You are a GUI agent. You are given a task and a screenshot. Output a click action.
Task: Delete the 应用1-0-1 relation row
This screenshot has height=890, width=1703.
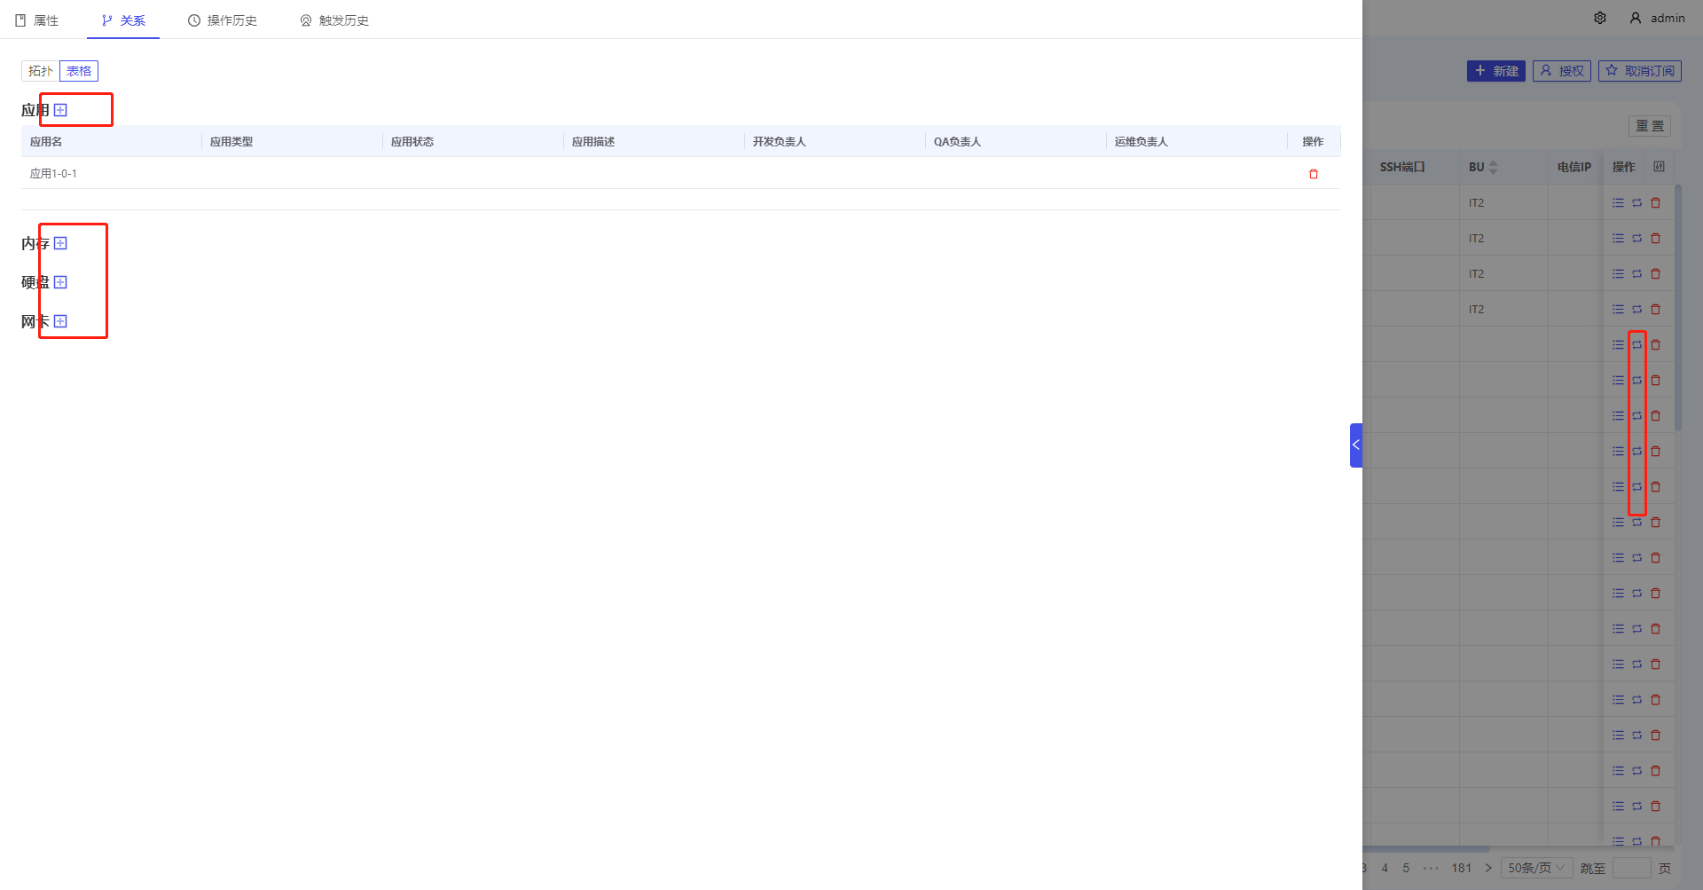point(1314,174)
